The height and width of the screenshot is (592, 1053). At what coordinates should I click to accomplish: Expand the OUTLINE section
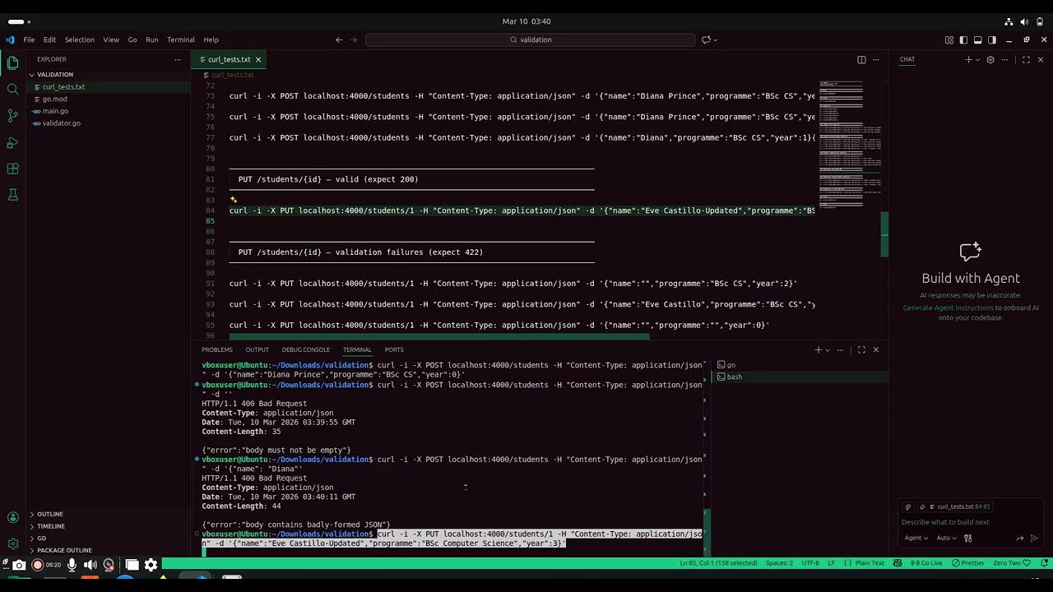[49, 514]
